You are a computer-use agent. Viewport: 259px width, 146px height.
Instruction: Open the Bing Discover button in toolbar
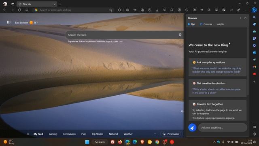pyautogui.click(x=254, y=10)
